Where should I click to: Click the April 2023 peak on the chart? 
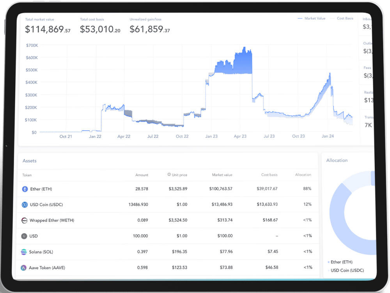pyautogui.click(x=245, y=49)
